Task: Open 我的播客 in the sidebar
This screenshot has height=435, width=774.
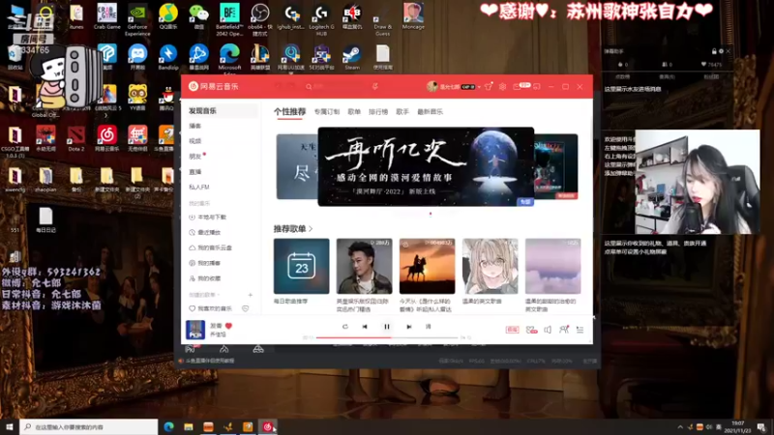Action: point(205,263)
